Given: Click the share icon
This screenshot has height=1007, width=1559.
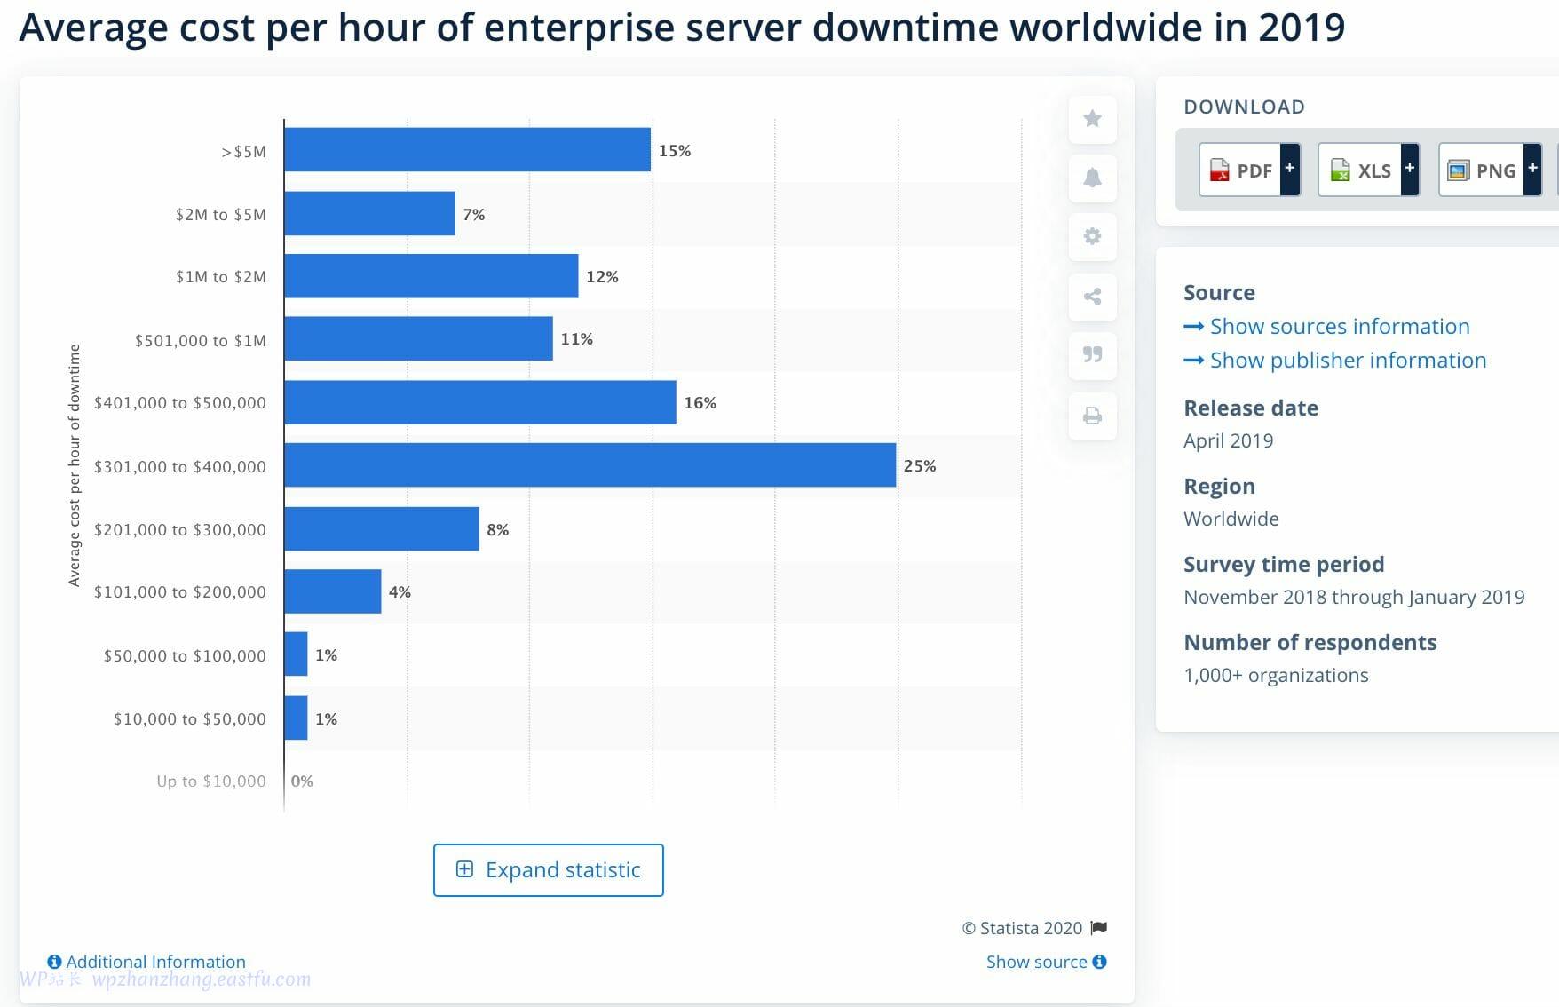Looking at the screenshot, I should coord(1092,296).
